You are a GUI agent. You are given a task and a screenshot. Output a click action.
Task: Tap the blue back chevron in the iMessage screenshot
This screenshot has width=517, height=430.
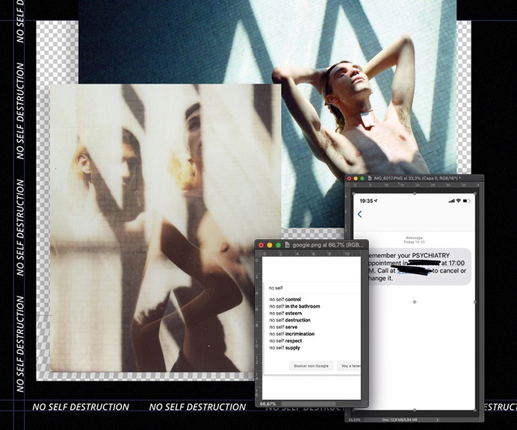click(359, 214)
